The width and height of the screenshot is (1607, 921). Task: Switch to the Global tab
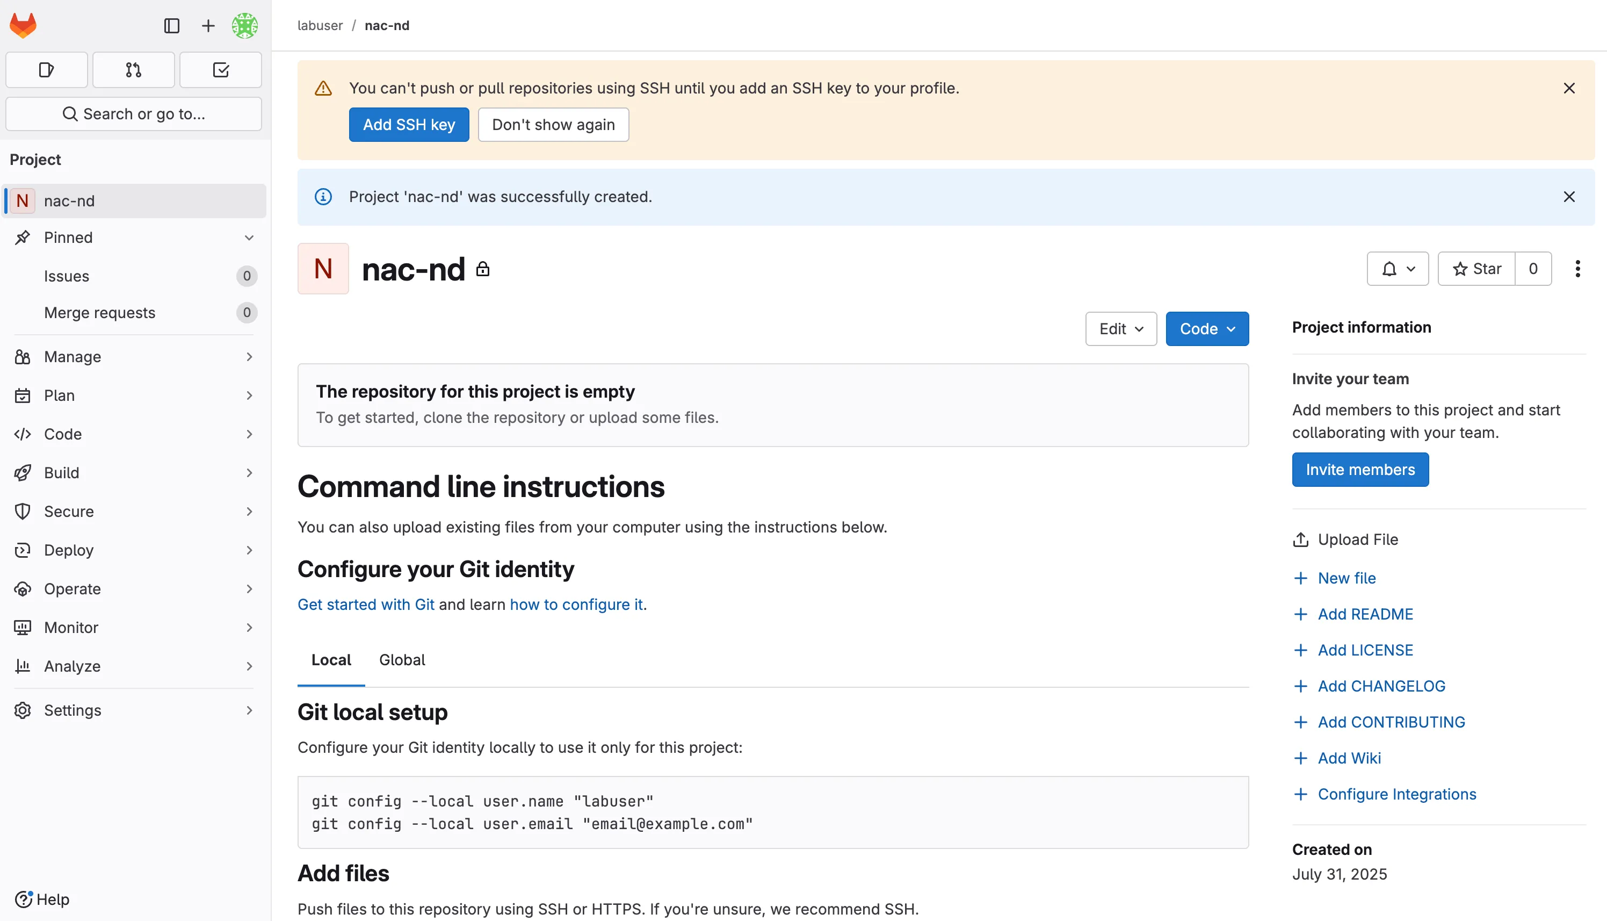401,660
